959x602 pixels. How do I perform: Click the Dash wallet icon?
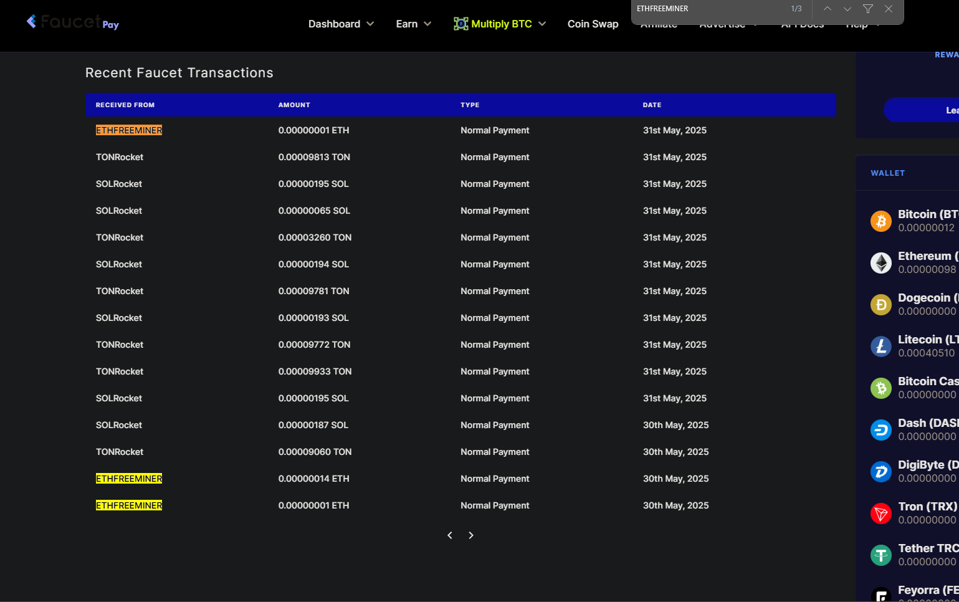881,429
